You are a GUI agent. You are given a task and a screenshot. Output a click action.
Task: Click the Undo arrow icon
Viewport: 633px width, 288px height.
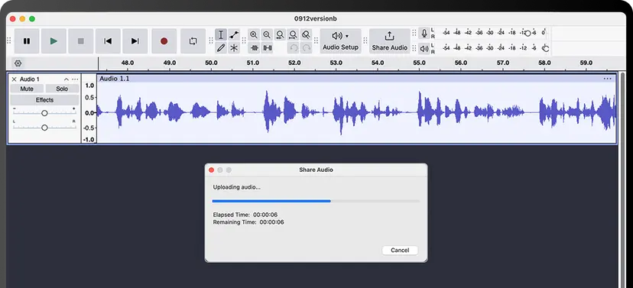tap(294, 48)
